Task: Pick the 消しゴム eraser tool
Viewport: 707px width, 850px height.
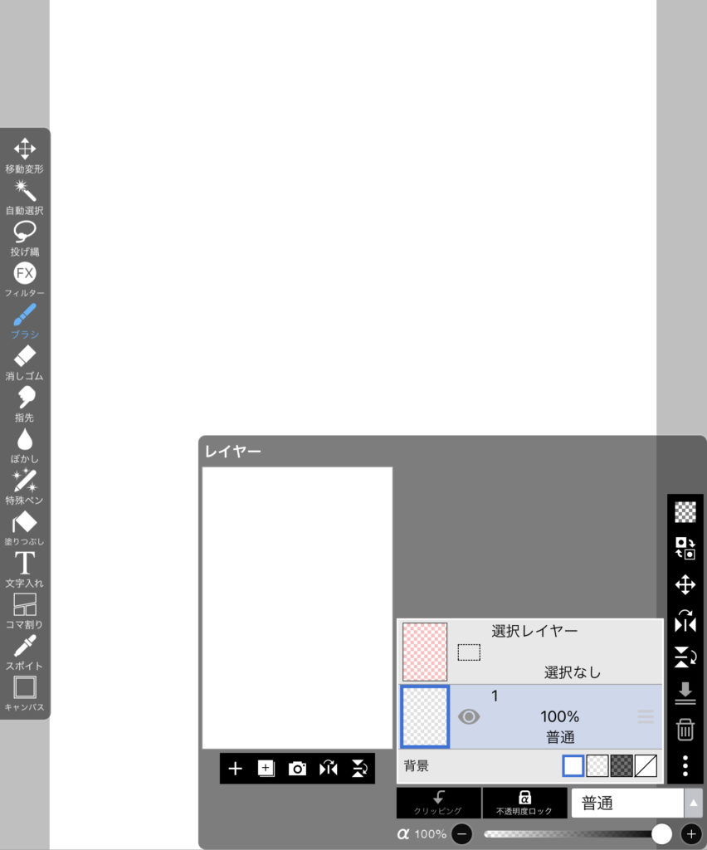Action: [25, 361]
